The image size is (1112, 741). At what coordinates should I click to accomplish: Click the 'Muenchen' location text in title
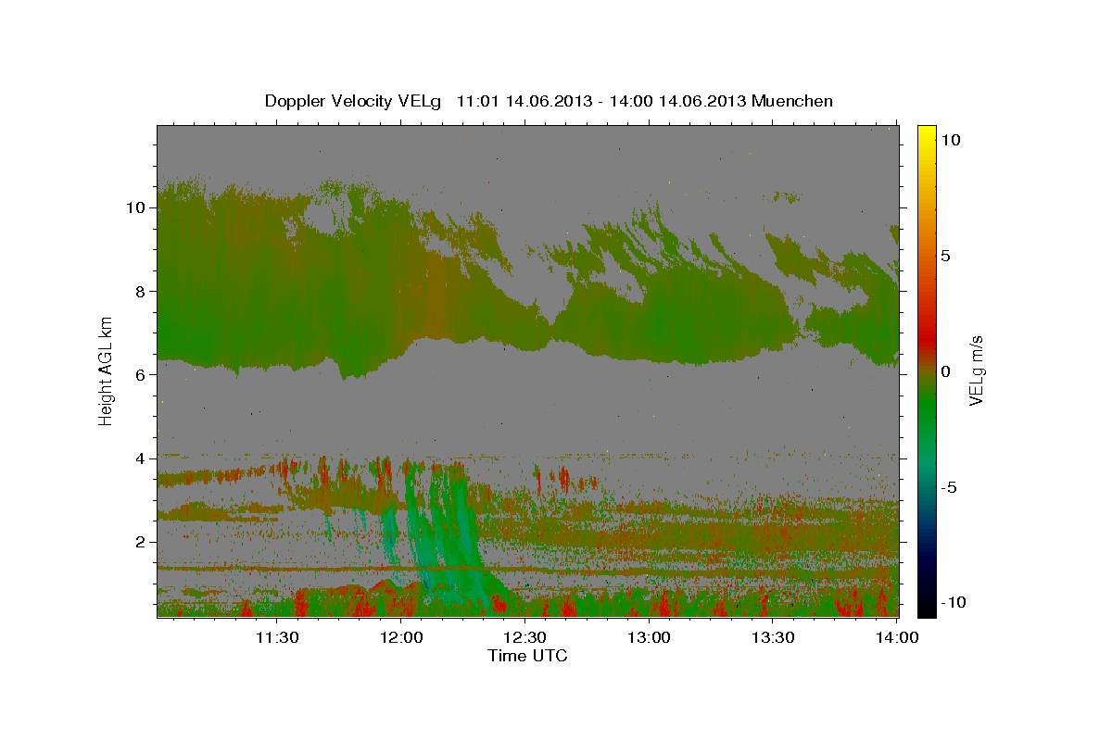coord(792,101)
